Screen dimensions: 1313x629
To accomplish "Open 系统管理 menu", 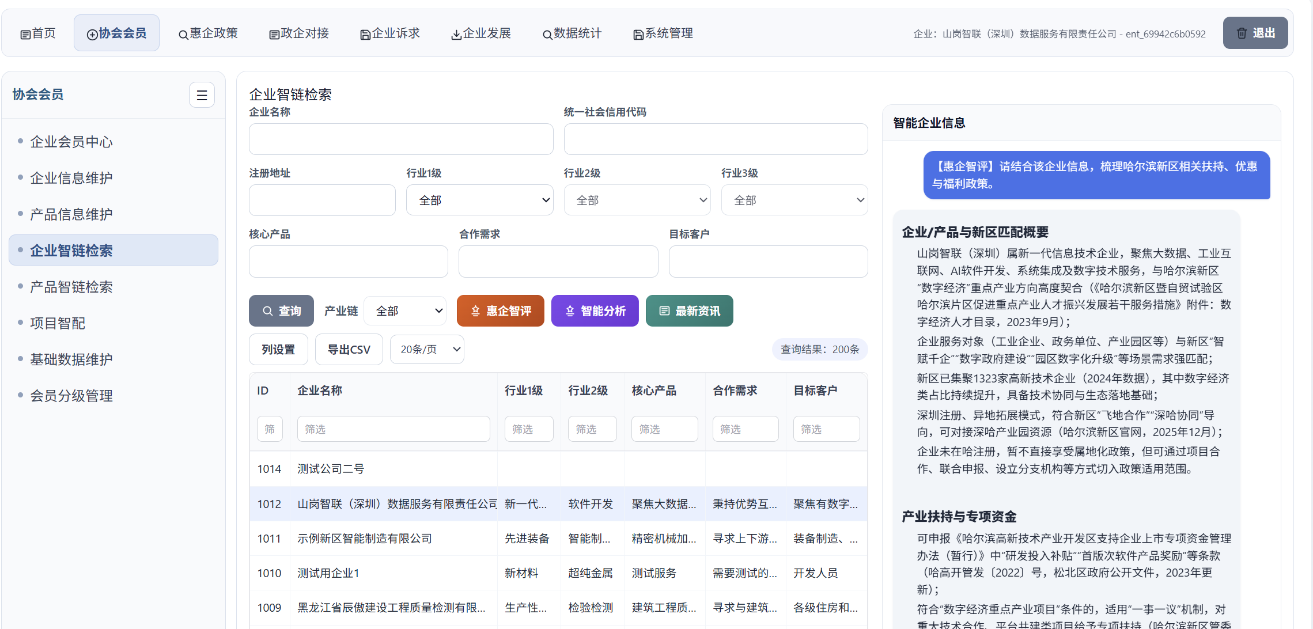I will pos(663,33).
